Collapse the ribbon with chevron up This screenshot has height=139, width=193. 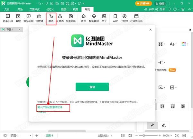190,9
